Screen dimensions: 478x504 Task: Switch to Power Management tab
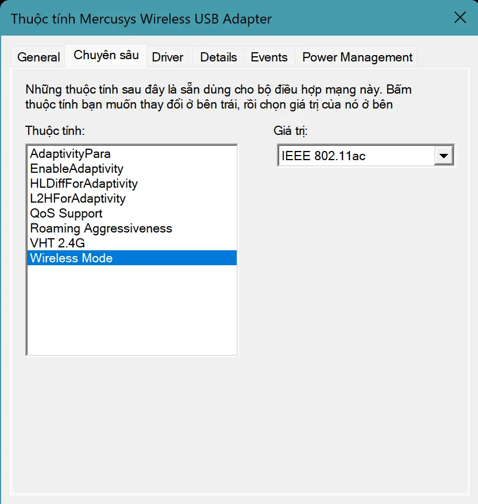coord(357,57)
